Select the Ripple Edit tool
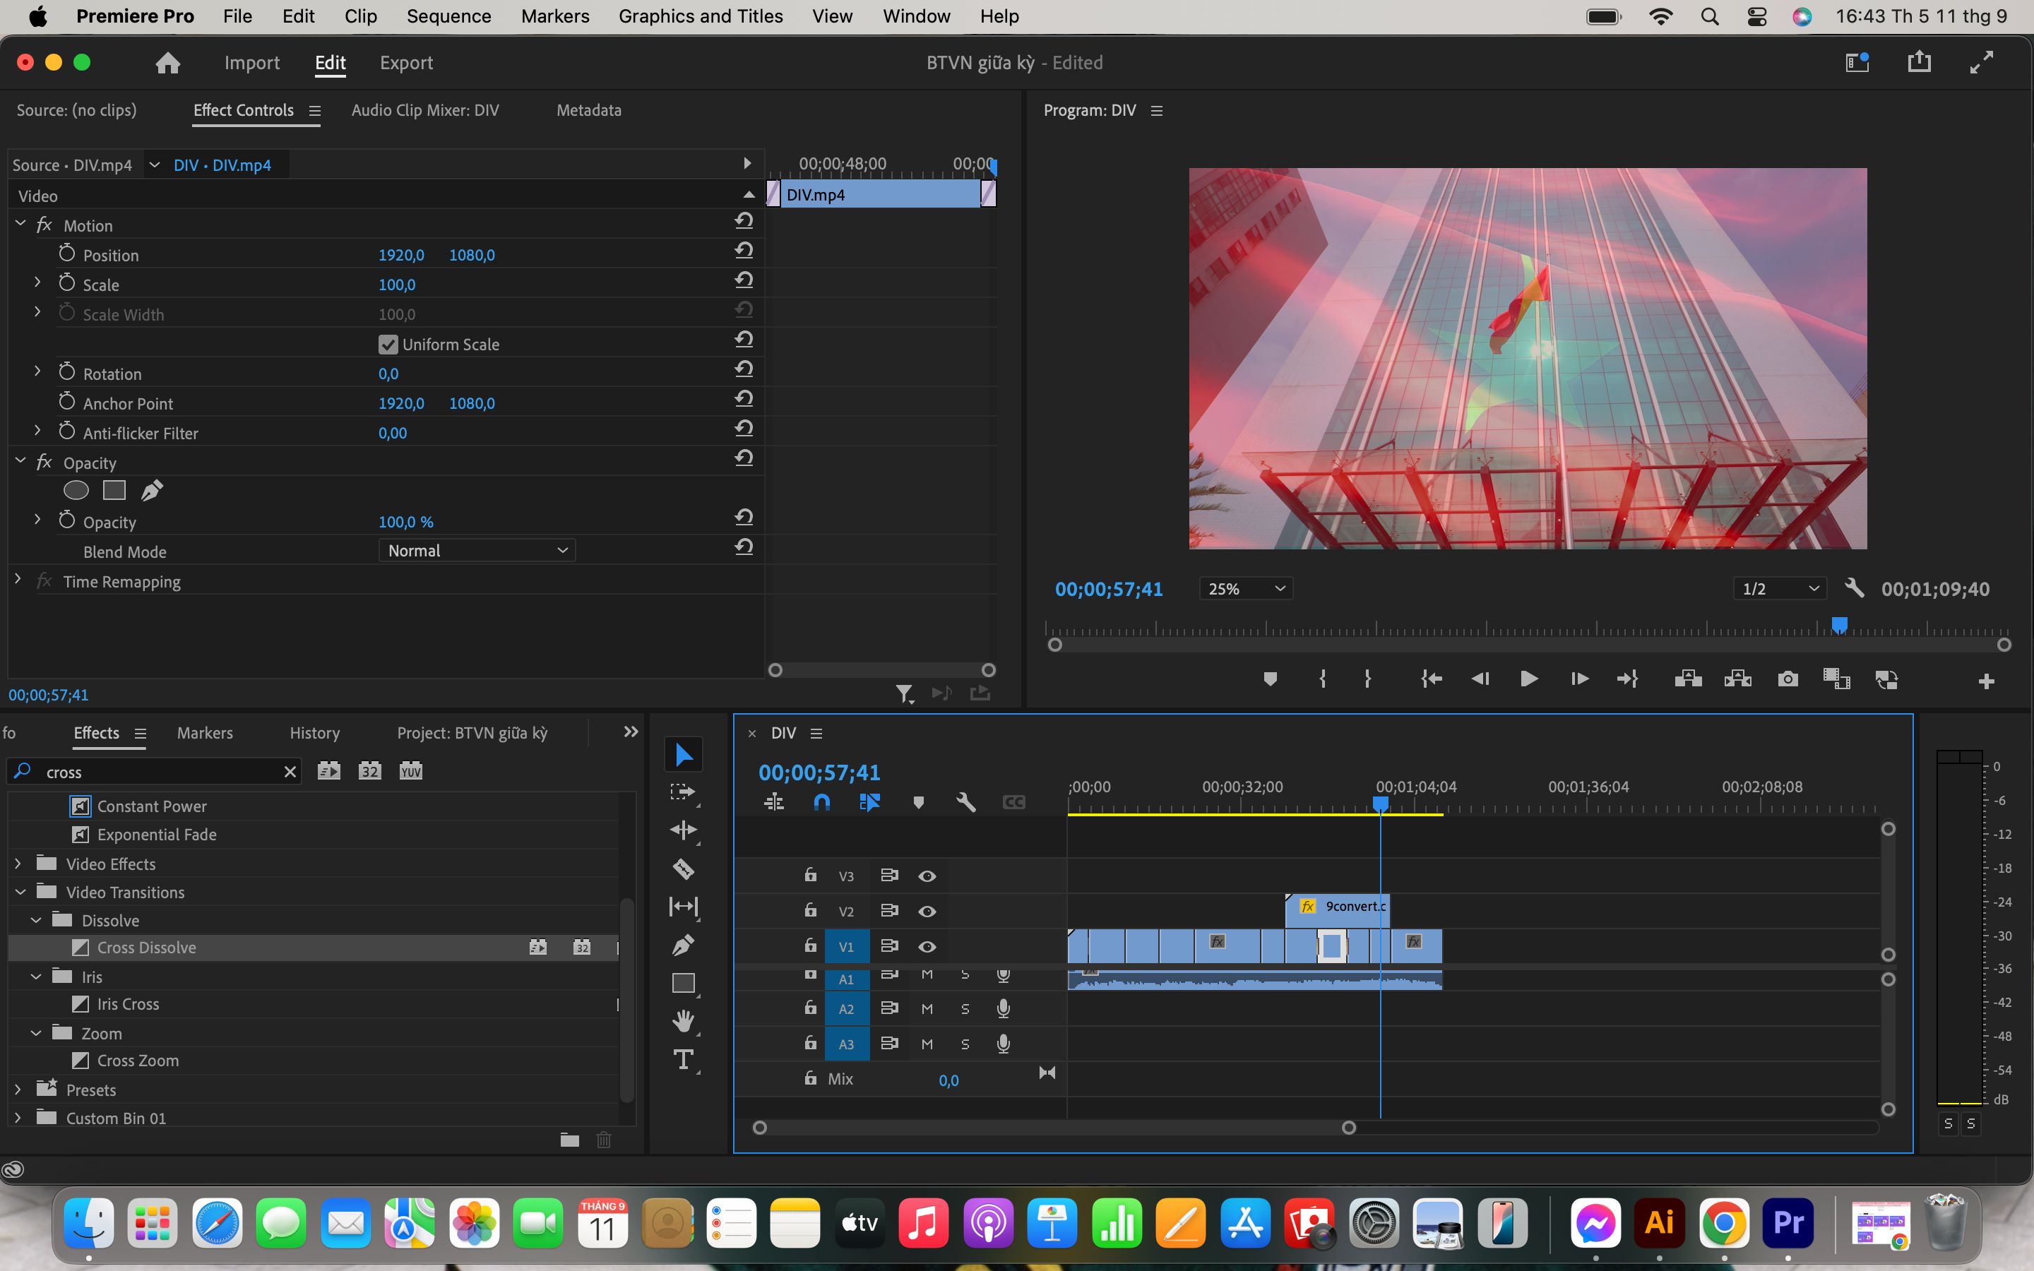This screenshot has width=2034, height=1271. click(x=684, y=830)
